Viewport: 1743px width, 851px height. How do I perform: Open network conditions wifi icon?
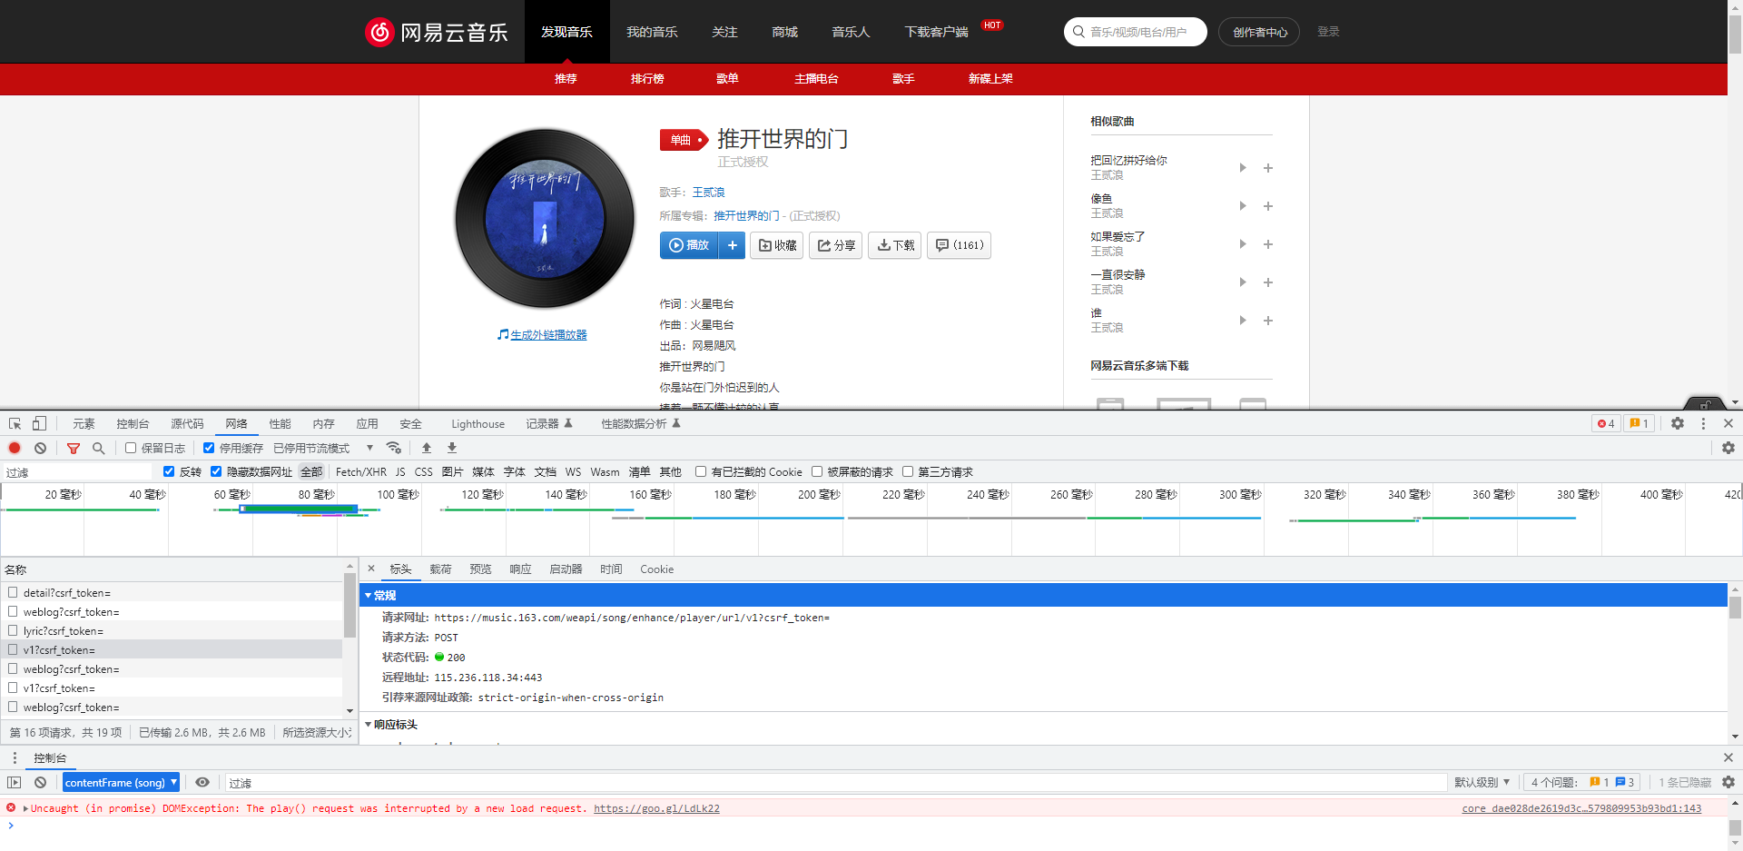click(x=393, y=448)
